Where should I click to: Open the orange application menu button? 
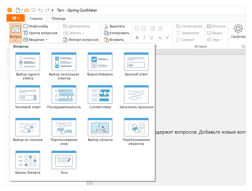click(x=15, y=18)
